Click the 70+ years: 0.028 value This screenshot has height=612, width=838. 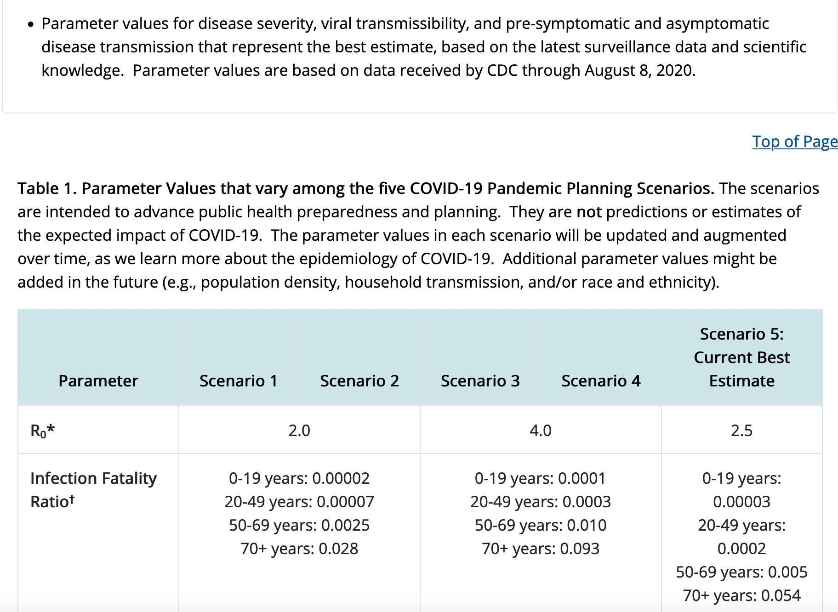click(x=299, y=549)
